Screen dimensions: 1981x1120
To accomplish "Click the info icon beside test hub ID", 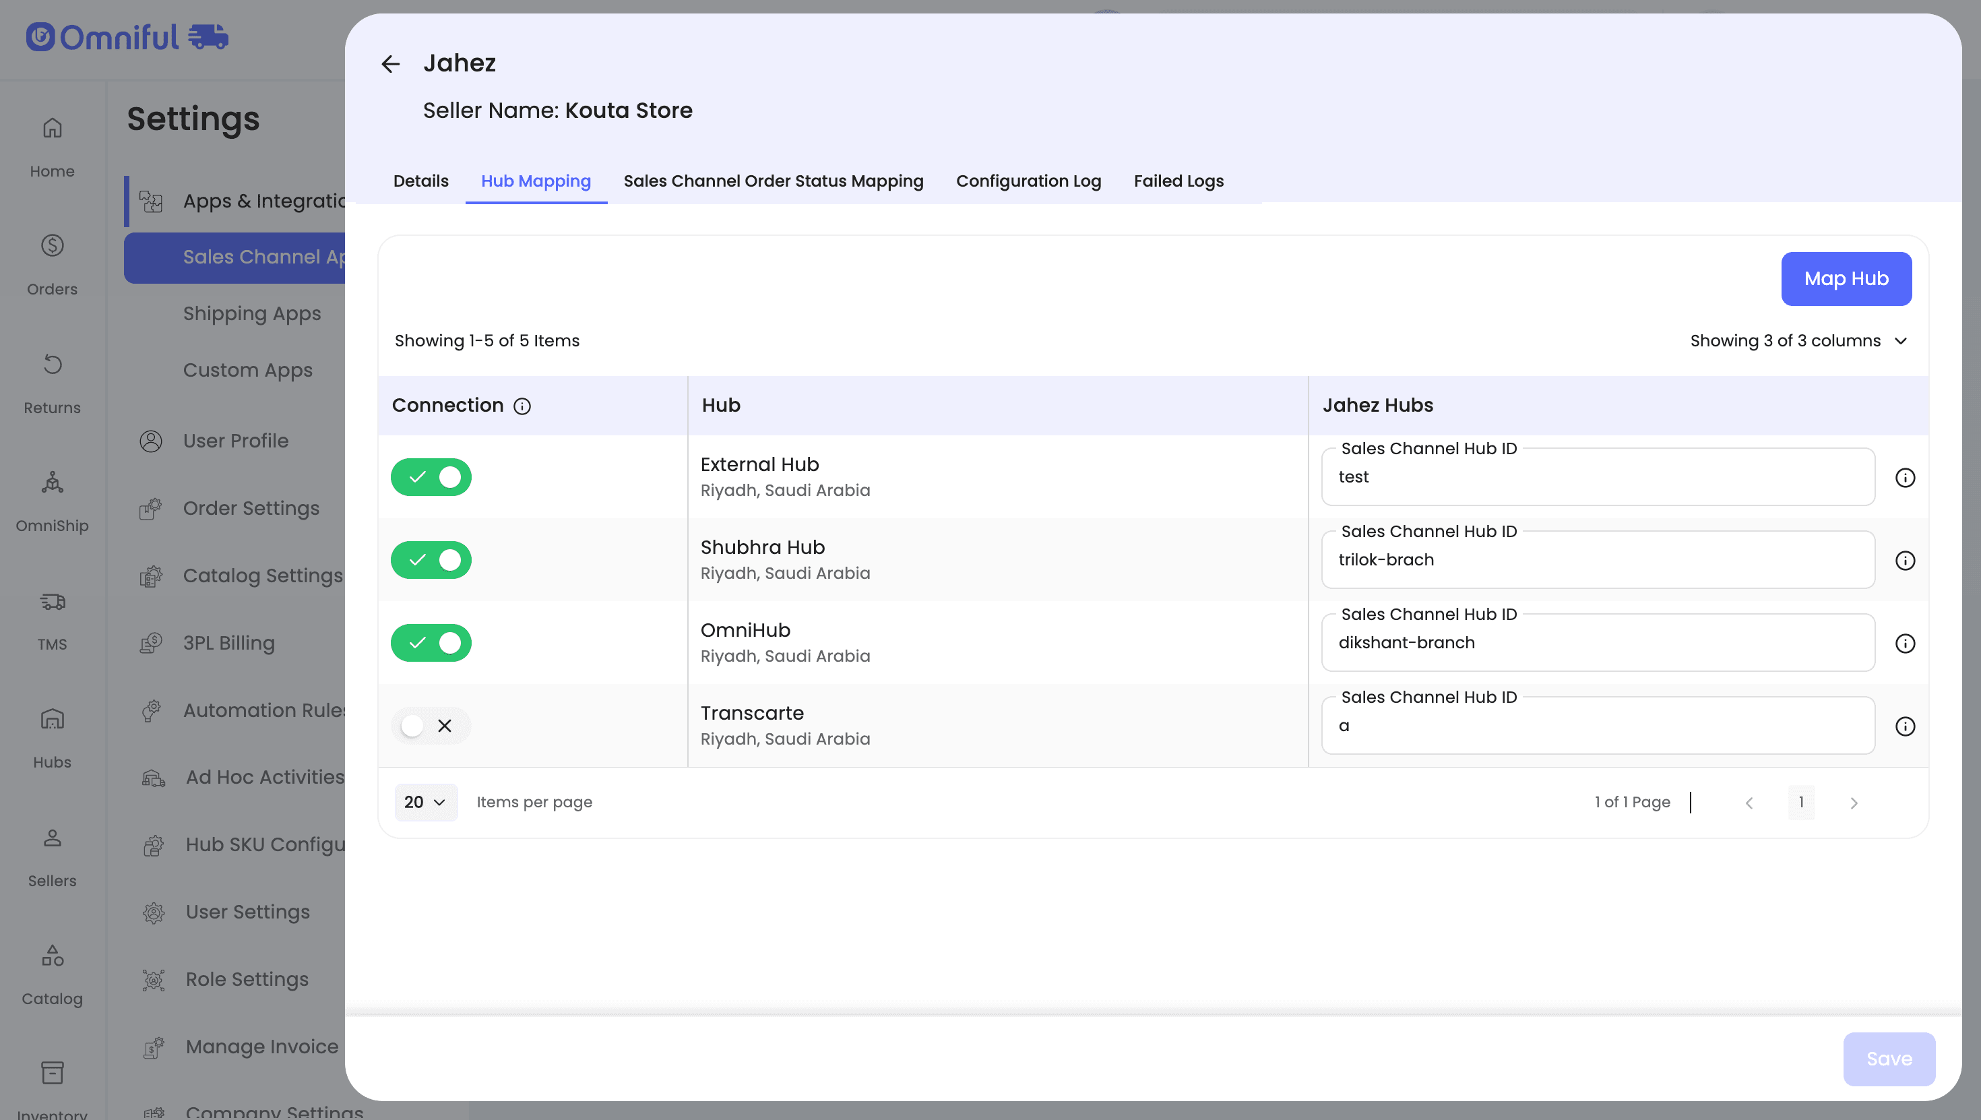I will click(x=1905, y=478).
